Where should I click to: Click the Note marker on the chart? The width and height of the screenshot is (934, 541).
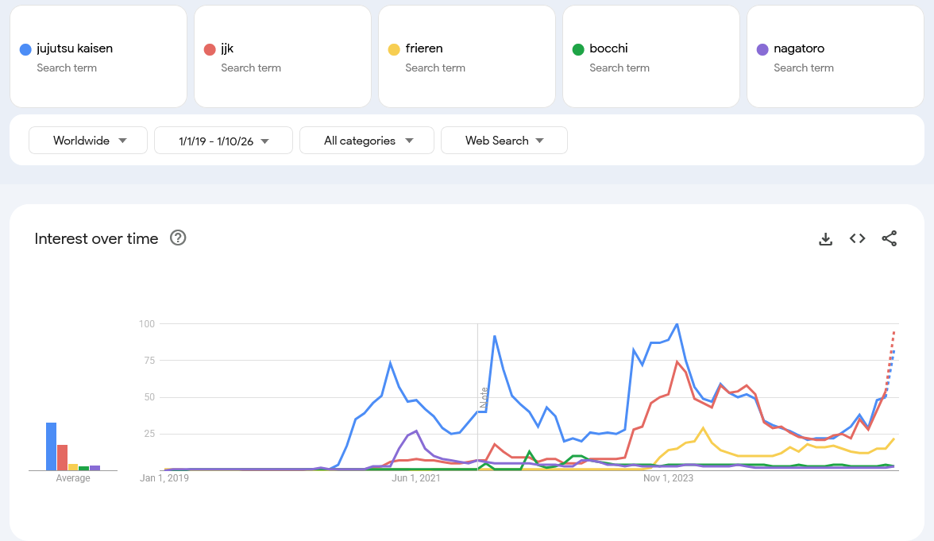(x=483, y=397)
